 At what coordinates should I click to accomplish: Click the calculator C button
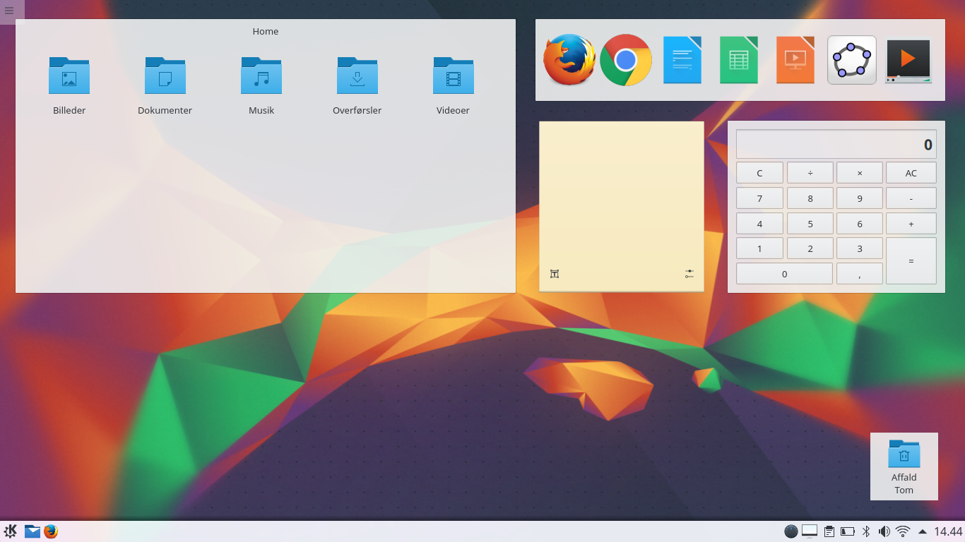pos(760,173)
